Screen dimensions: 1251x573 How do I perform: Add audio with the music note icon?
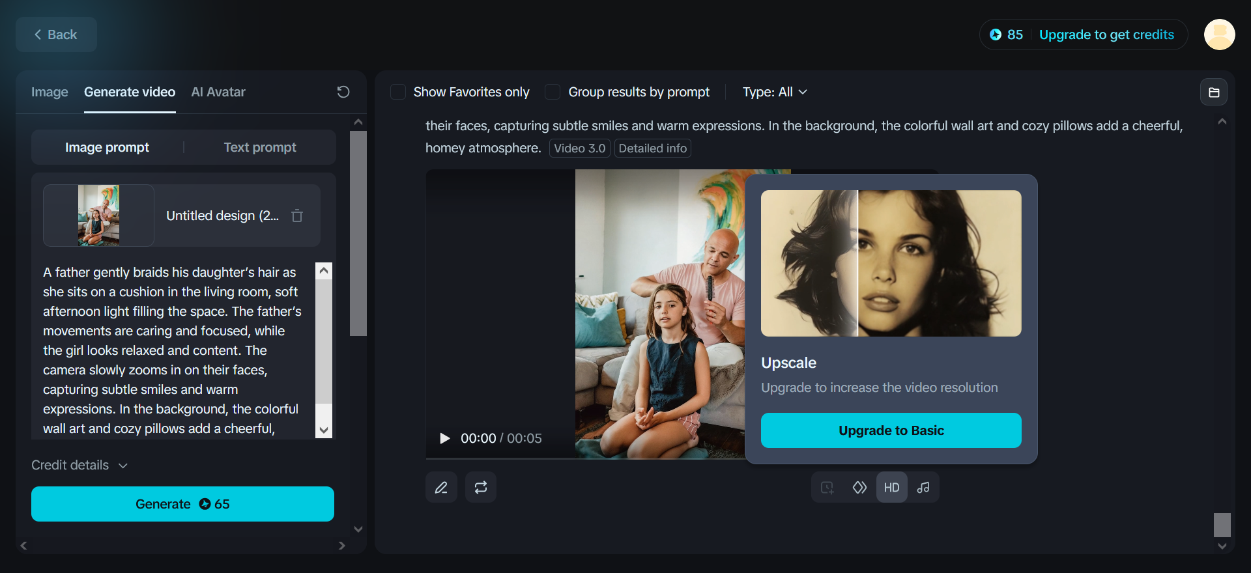pos(923,487)
